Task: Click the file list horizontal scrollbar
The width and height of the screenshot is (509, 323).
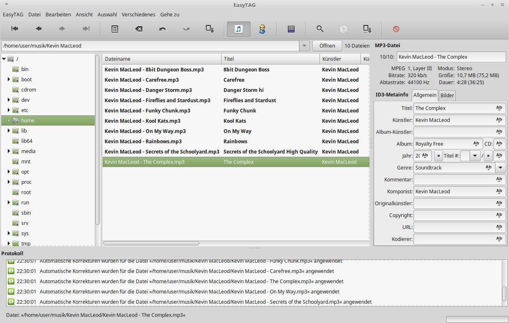Action: (x=151, y=243)
